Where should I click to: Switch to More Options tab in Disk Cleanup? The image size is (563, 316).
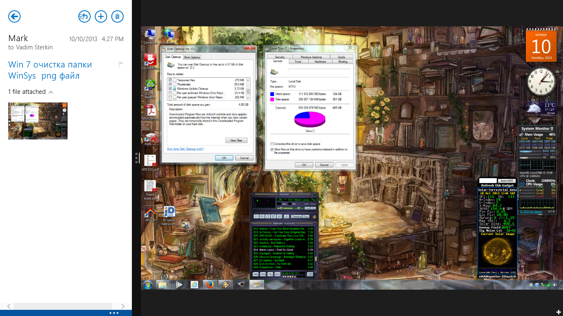(x=192, y=57)
